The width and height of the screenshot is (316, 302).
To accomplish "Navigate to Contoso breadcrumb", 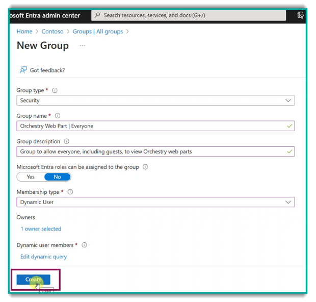I will (x=52, y=32).
